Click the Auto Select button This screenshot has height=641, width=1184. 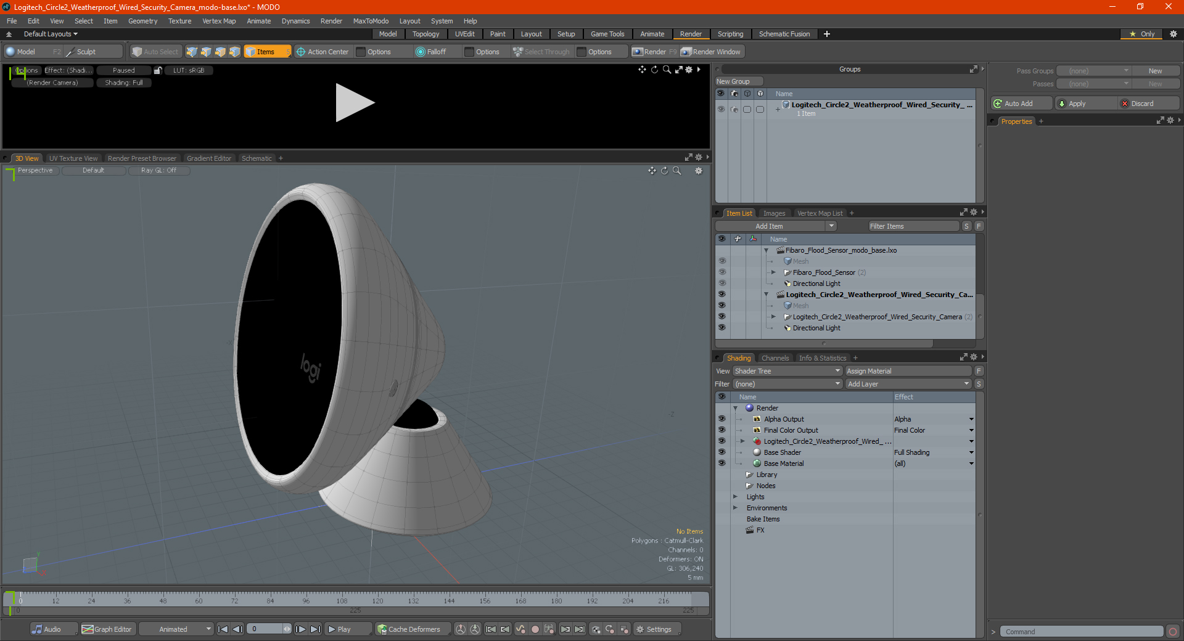click(x=155, y=52)
